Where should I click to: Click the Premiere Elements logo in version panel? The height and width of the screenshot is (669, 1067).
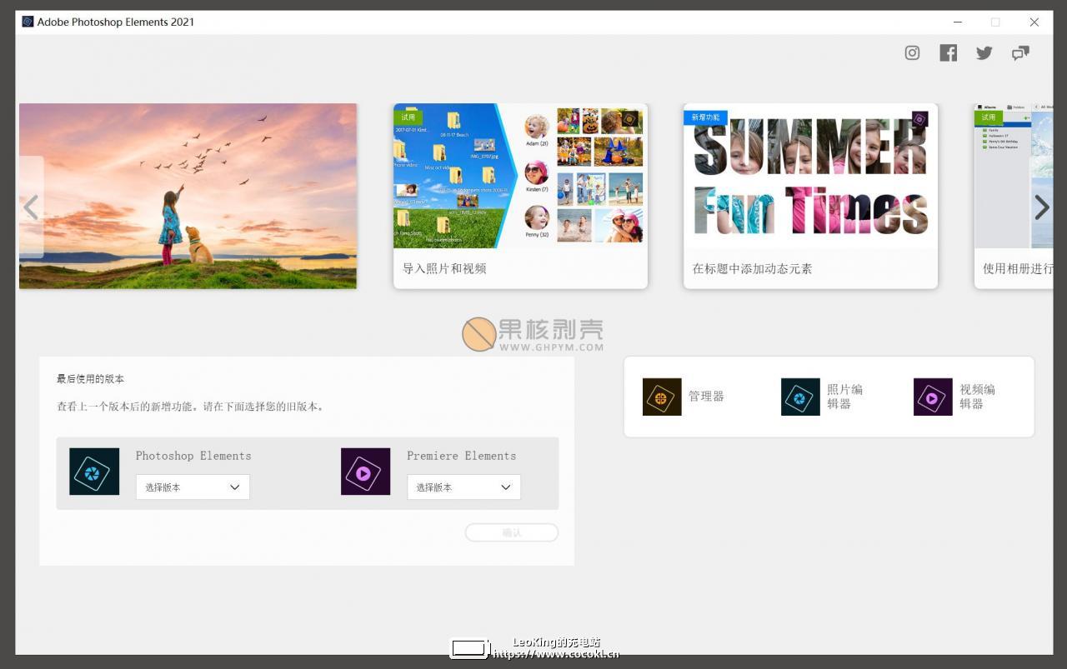pyautogui.click(x=365, y=472)
